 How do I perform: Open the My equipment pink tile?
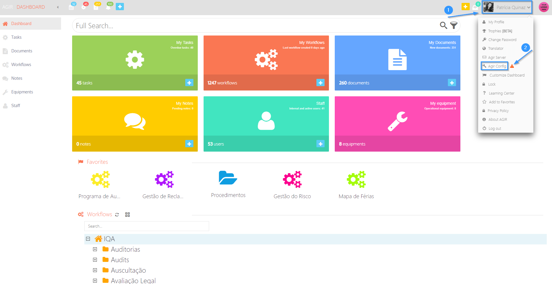(398, 124)
